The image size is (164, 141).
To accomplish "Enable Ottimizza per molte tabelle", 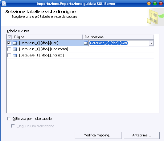I will tap(9, 119).
